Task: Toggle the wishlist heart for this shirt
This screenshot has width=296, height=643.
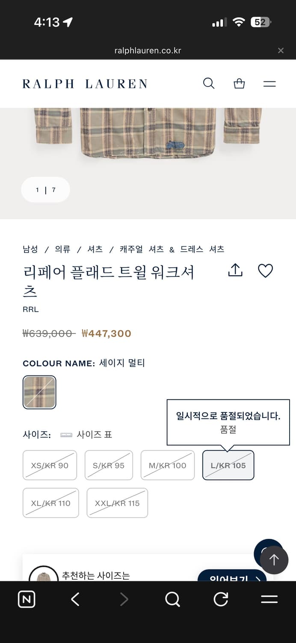Action: click(266, 270)
